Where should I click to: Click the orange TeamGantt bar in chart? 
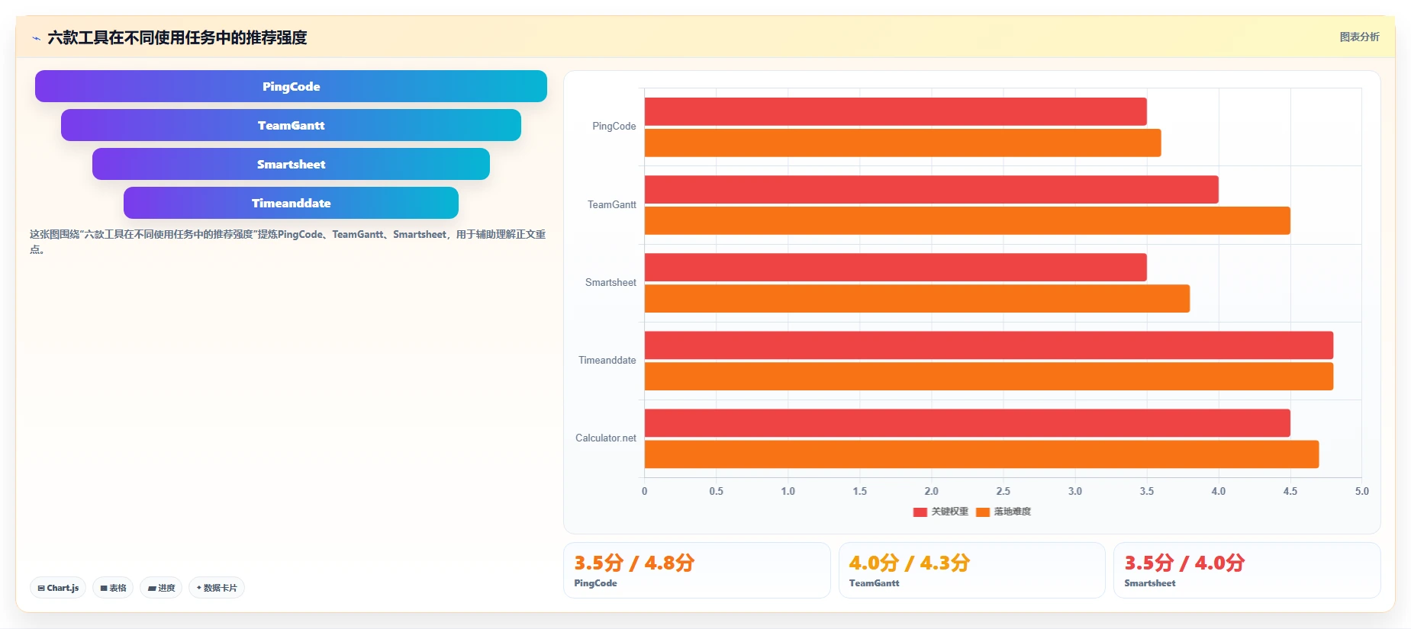point(967,220)
